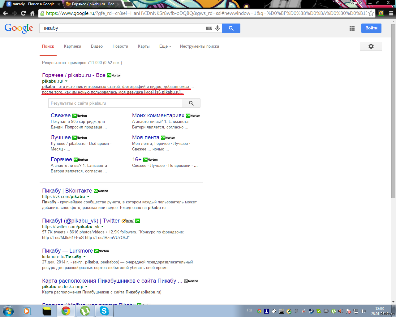Open Action Center flag in tray

click(x=348, y=311)
